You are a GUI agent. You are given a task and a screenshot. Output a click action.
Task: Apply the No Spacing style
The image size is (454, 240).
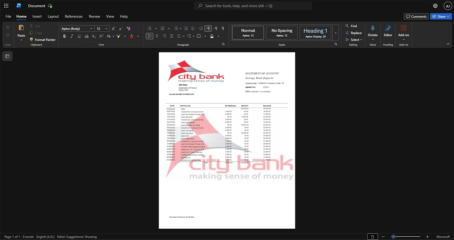282,33
